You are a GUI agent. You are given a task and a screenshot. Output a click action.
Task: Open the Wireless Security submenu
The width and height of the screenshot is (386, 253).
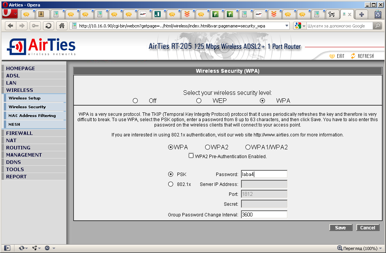tap(35, 107)
